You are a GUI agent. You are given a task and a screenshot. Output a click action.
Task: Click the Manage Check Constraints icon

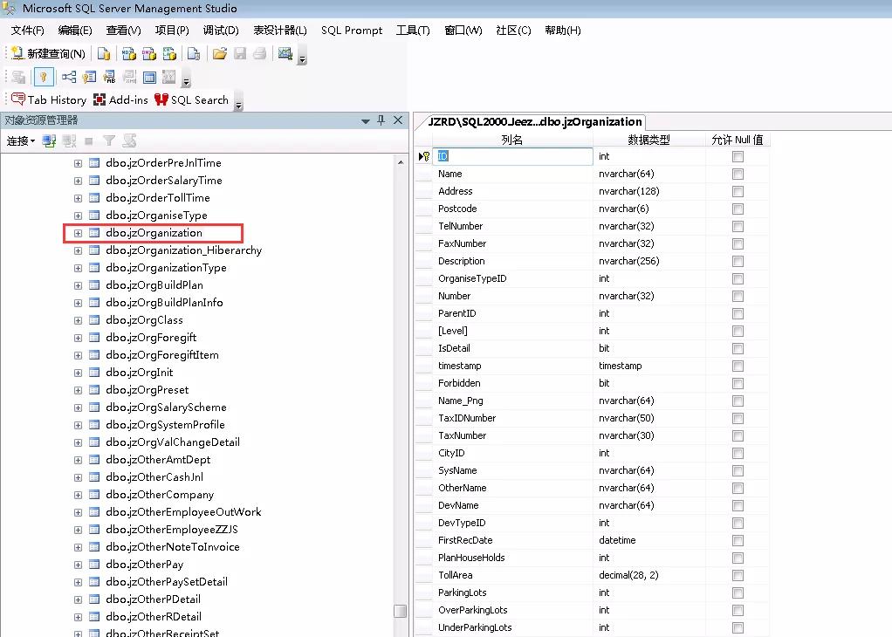pos(149,77)
